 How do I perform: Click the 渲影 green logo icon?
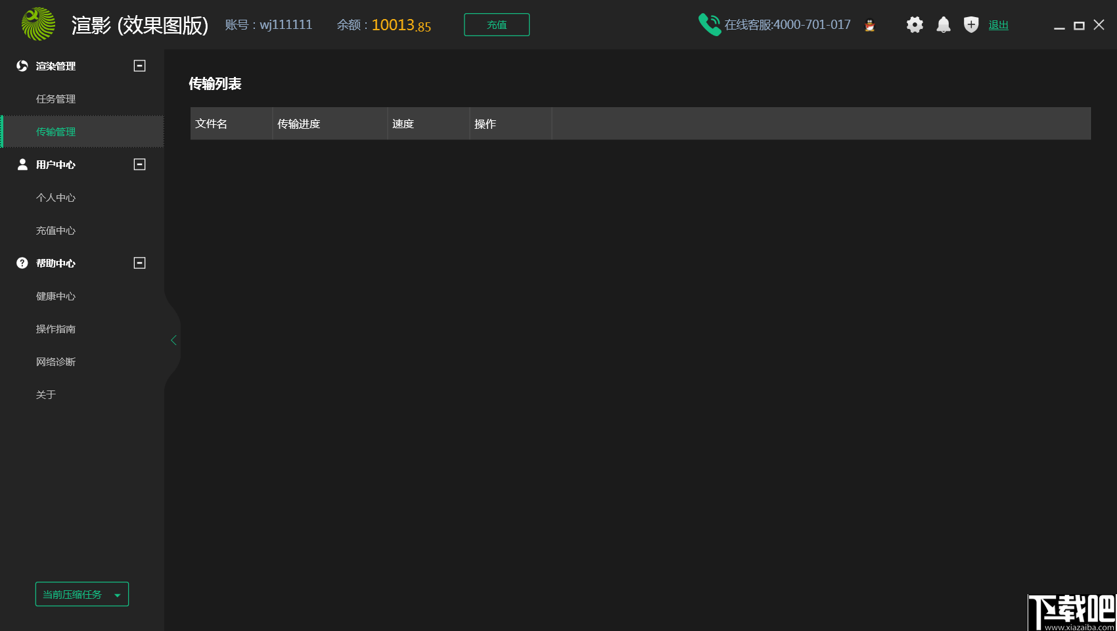pyautogui.click(x=38, y=24)
